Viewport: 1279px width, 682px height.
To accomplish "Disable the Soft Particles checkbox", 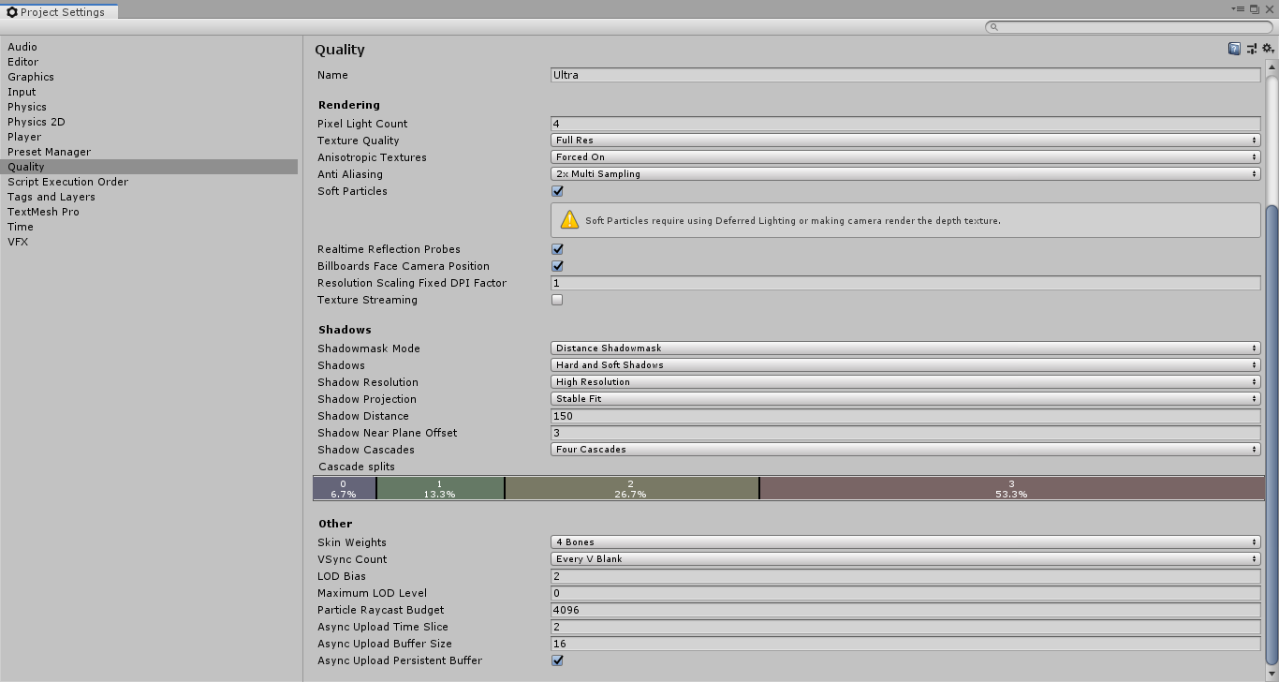I will [557, 190].
